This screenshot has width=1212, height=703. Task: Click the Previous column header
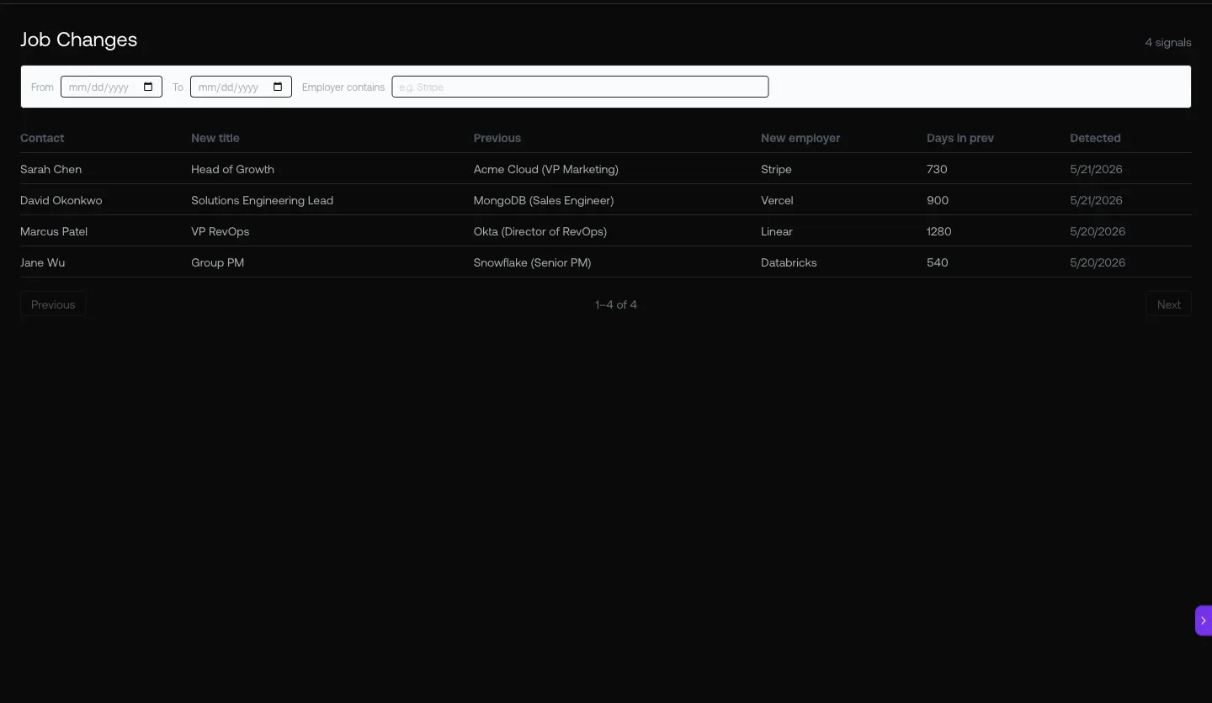pos(497,138)
